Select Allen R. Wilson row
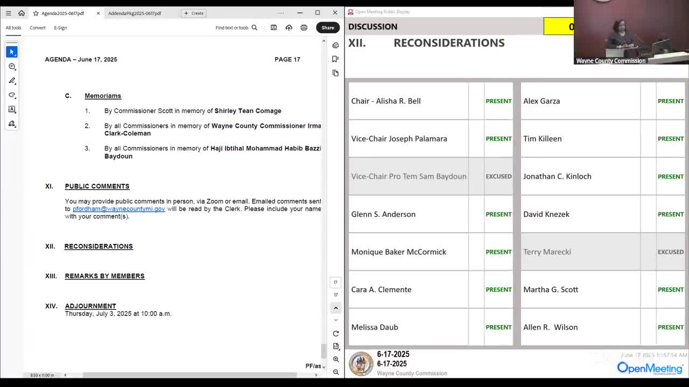 pyautogui.click(x=603, y=327)
